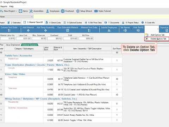Click the Sun Room column header
This screenshot has width=169, height=127.
pos(117,49)
